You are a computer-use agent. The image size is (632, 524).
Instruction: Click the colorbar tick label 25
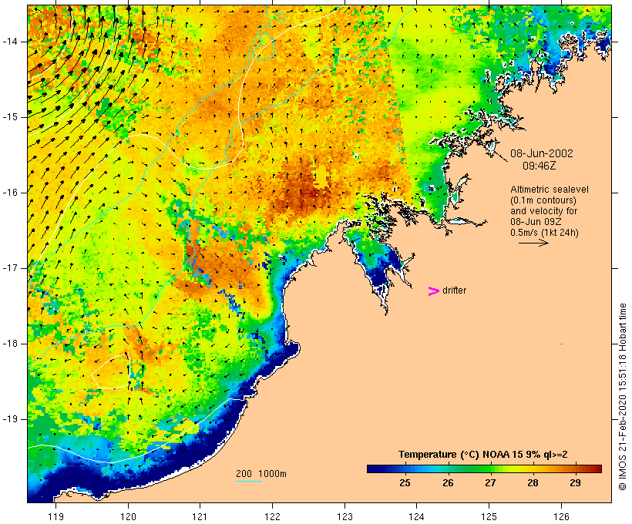tap(405, 482)
